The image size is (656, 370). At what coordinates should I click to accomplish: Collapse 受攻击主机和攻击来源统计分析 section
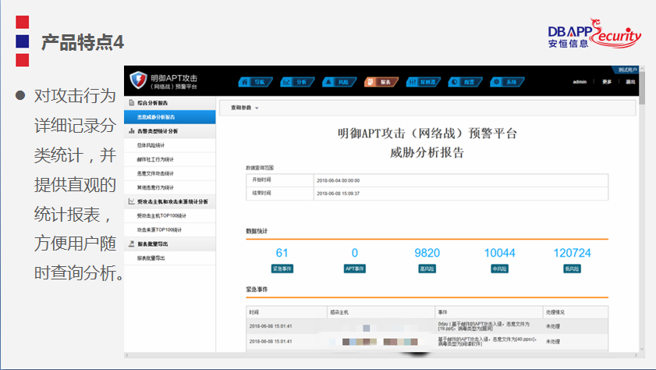pyautogui.click(x=170, y=201)
